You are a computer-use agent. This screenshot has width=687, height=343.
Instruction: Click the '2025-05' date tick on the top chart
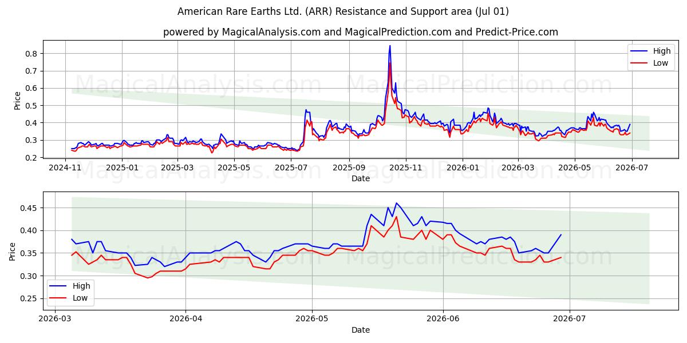[x=234, y=167]
